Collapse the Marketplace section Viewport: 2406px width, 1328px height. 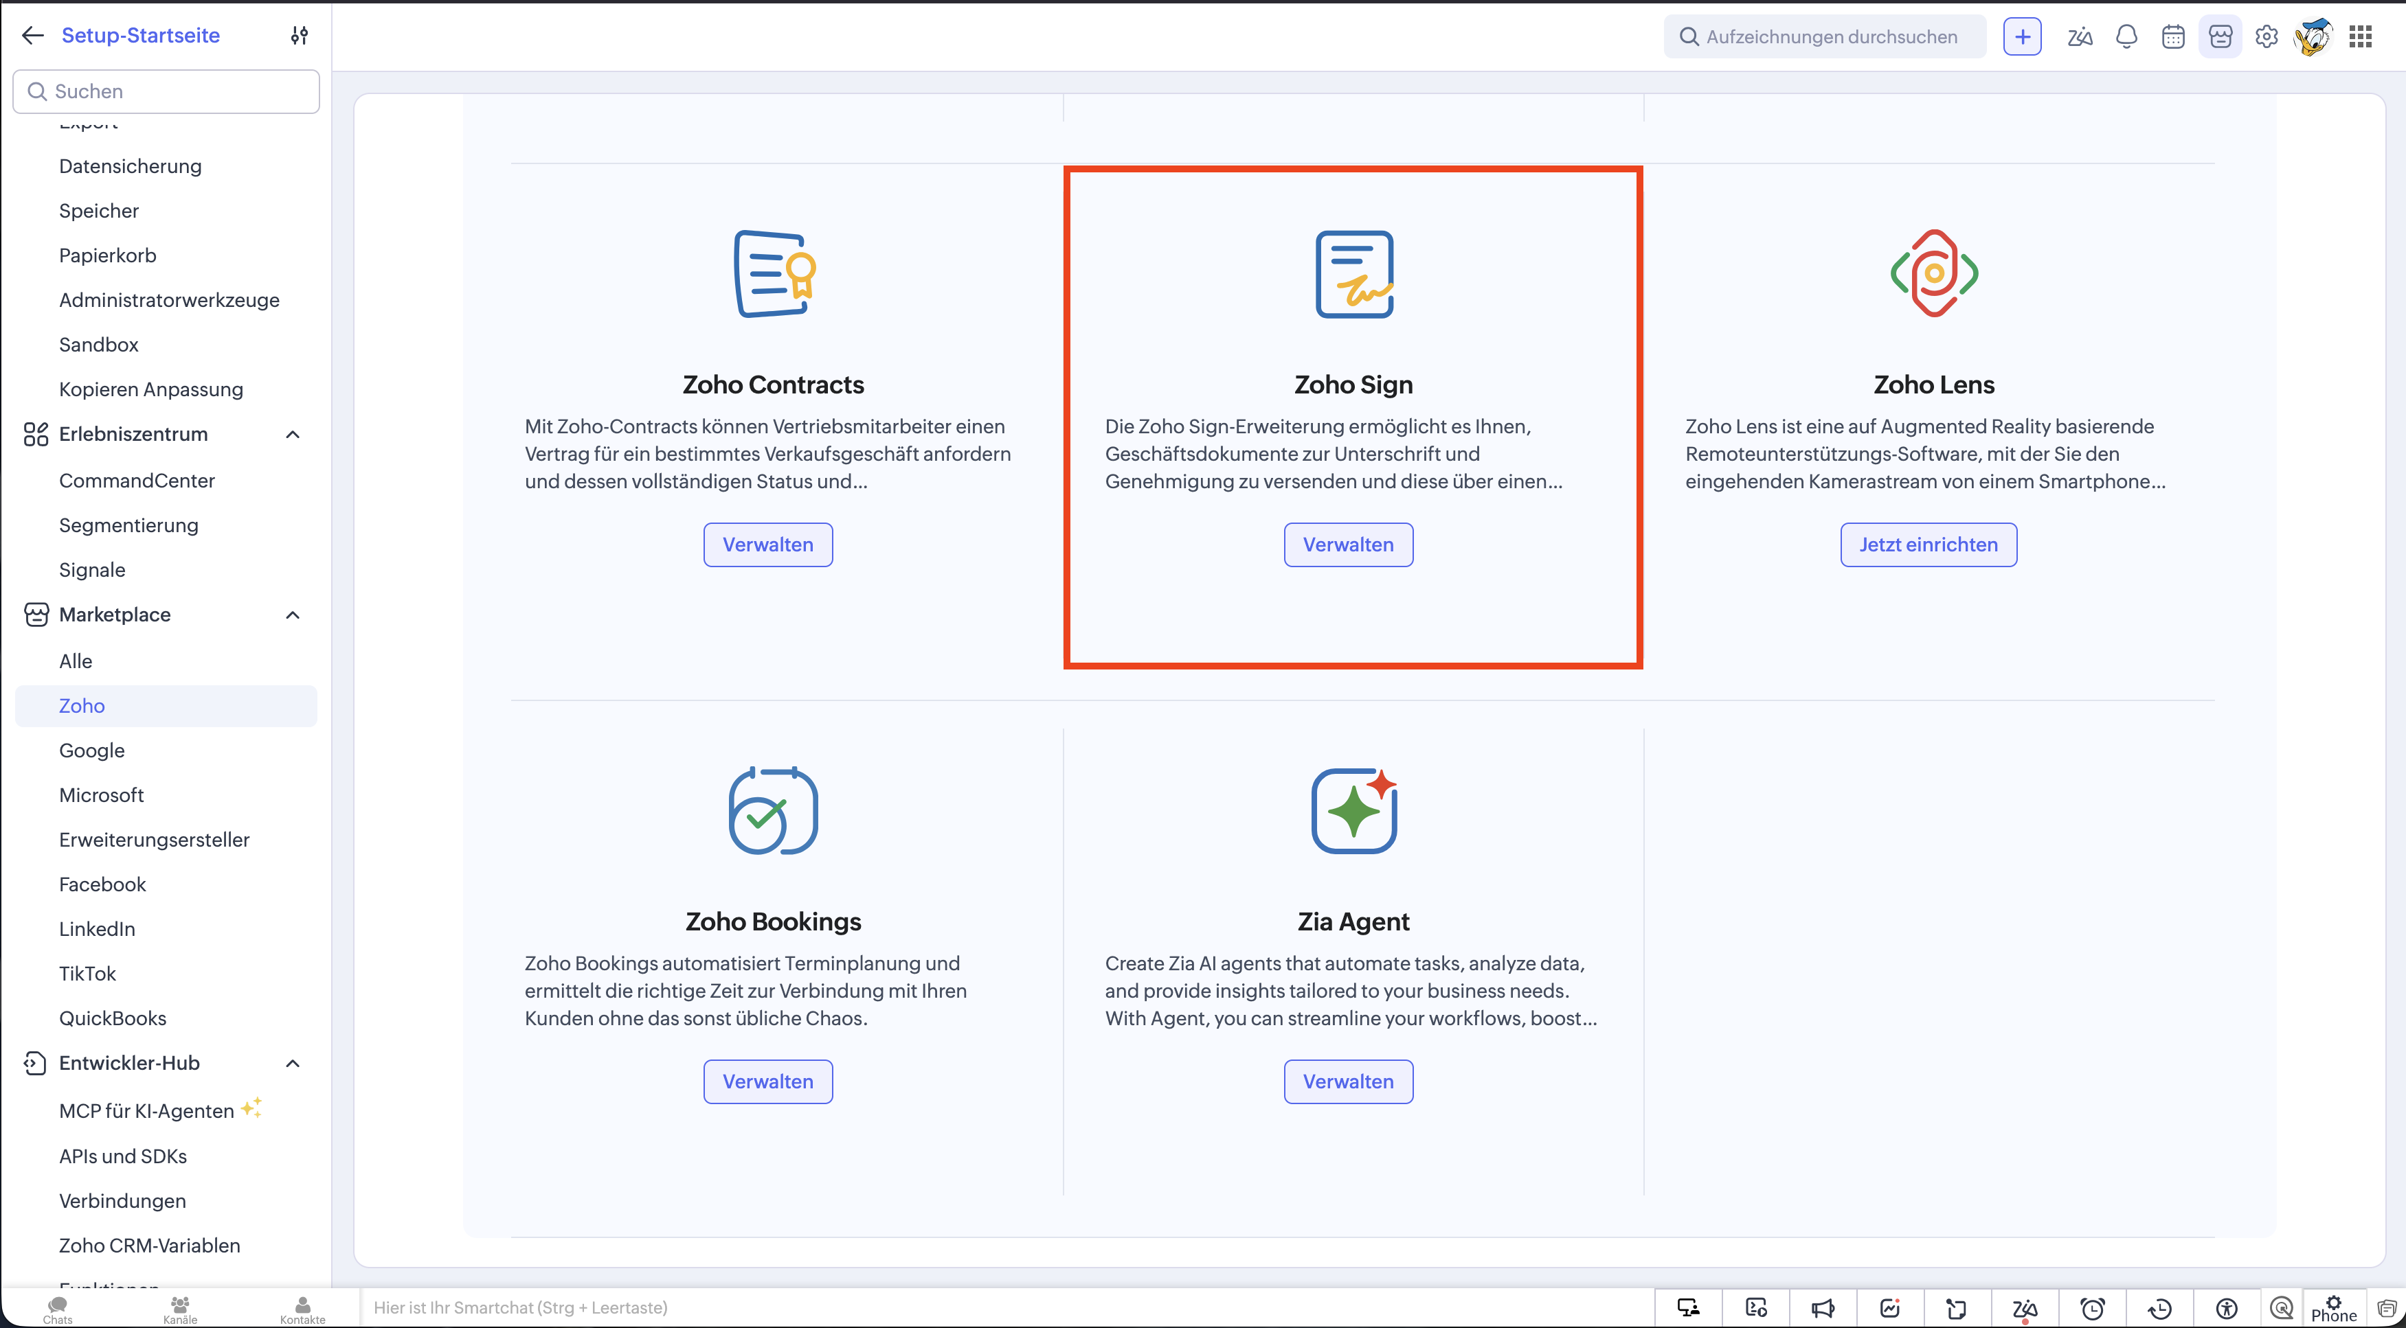coord(293,614)
